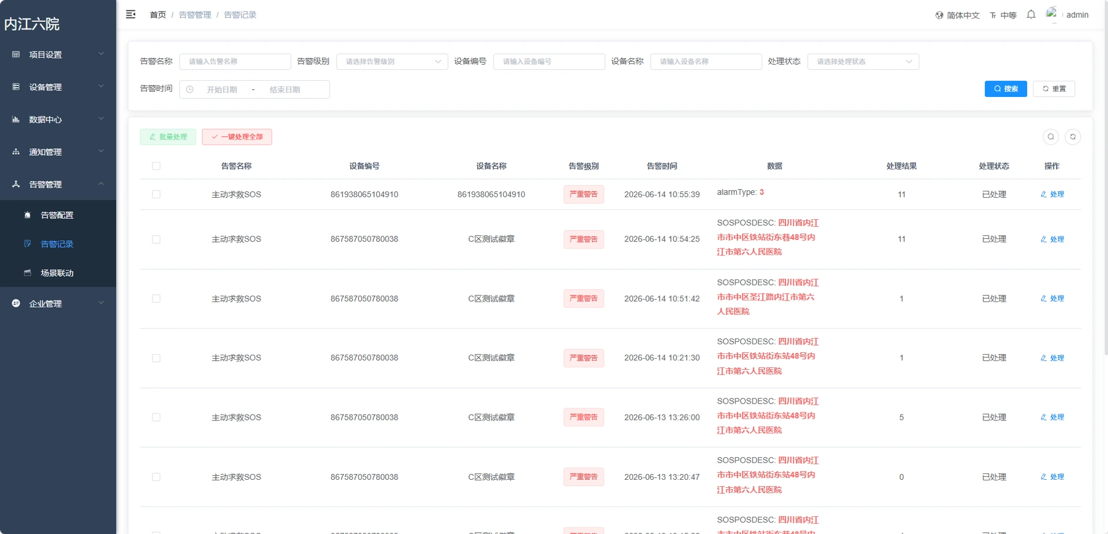Click 处理 edit icon for 13:26:00 row
The height and width of the screenshot is (534, 1108).
pyautogui.click(x=1043, y=418)
